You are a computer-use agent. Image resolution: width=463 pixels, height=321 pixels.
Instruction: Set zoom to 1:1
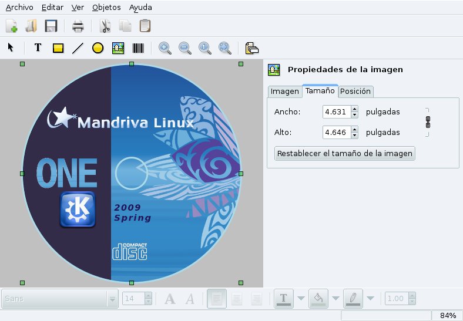[205, 48]
